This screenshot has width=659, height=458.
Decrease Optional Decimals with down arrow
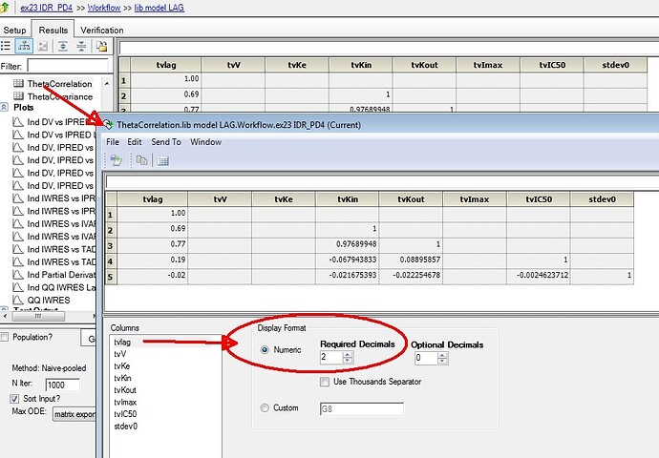pos(442,361)
